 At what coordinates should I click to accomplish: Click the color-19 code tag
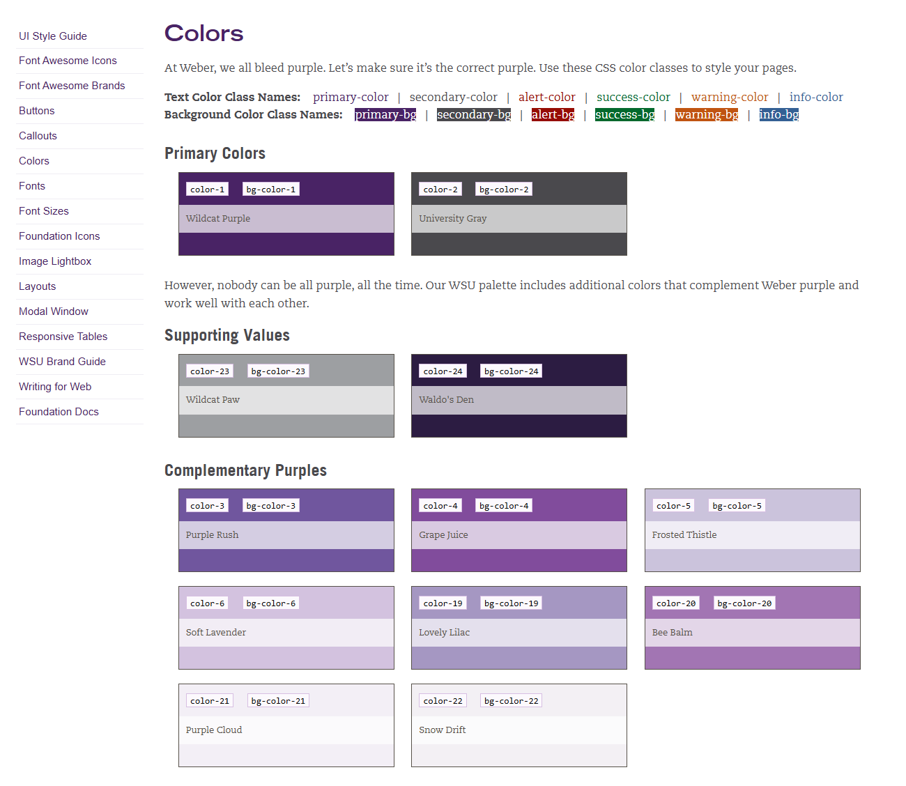pyautogui.click(x=443, y=603)
